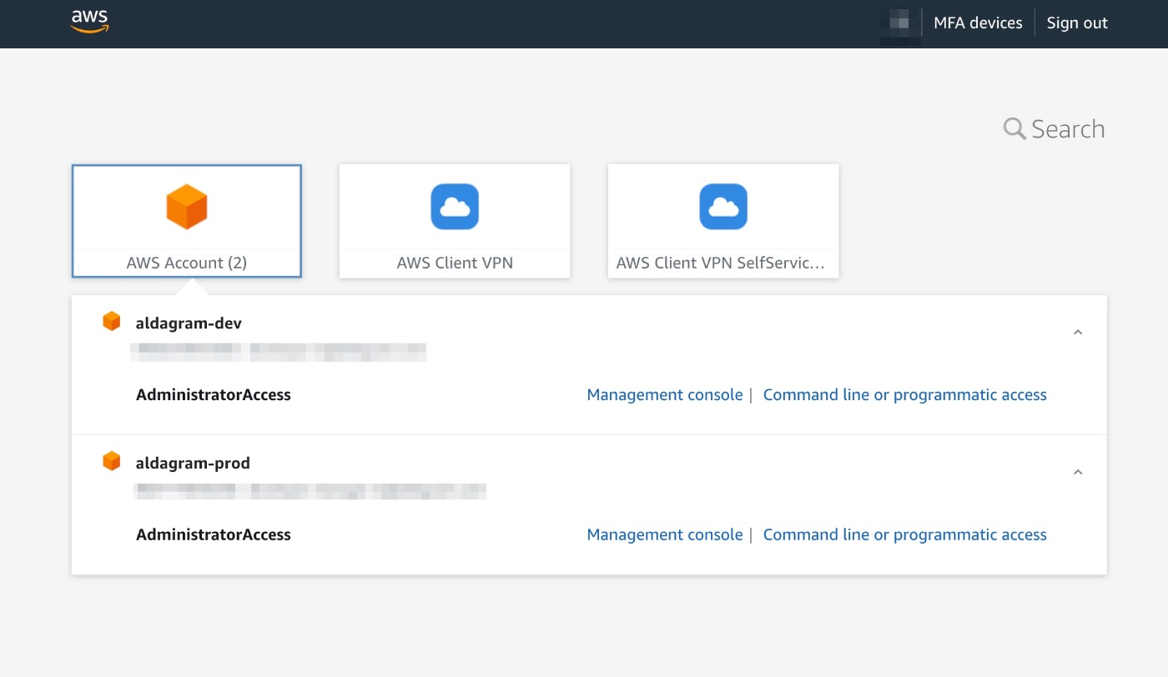Get command line access for aldagram-prod
Screen dimensions: 1168x677
click(905, 535)
